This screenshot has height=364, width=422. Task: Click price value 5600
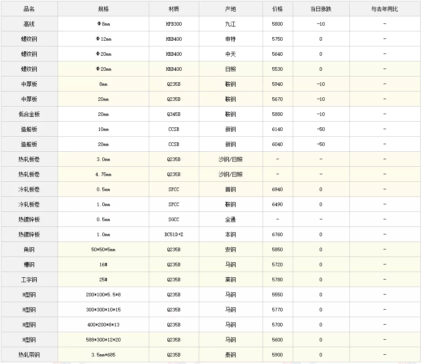(x=278, y=340)
